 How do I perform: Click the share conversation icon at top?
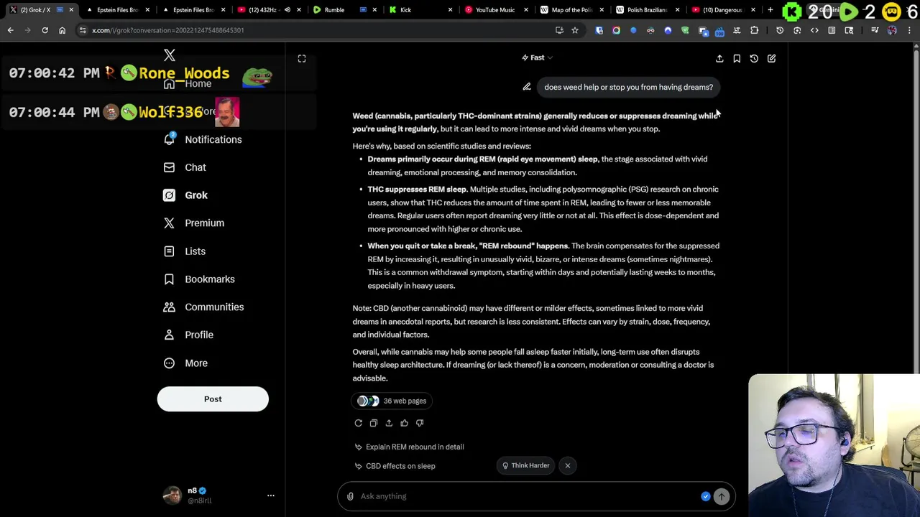pos(719,58)
